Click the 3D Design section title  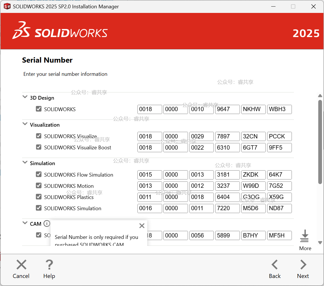42,98
